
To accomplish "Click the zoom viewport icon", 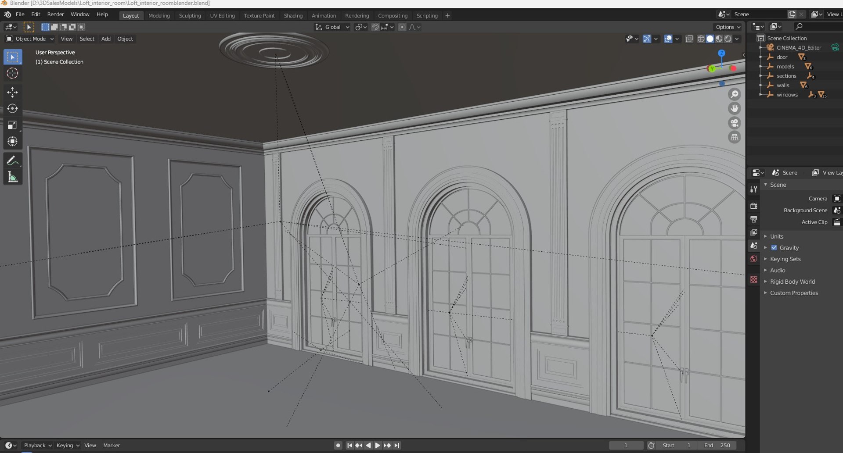I will [x=734, y=94].
